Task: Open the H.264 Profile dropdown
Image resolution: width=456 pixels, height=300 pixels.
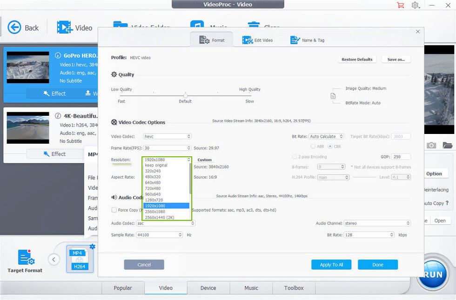Action: point(333,177)
